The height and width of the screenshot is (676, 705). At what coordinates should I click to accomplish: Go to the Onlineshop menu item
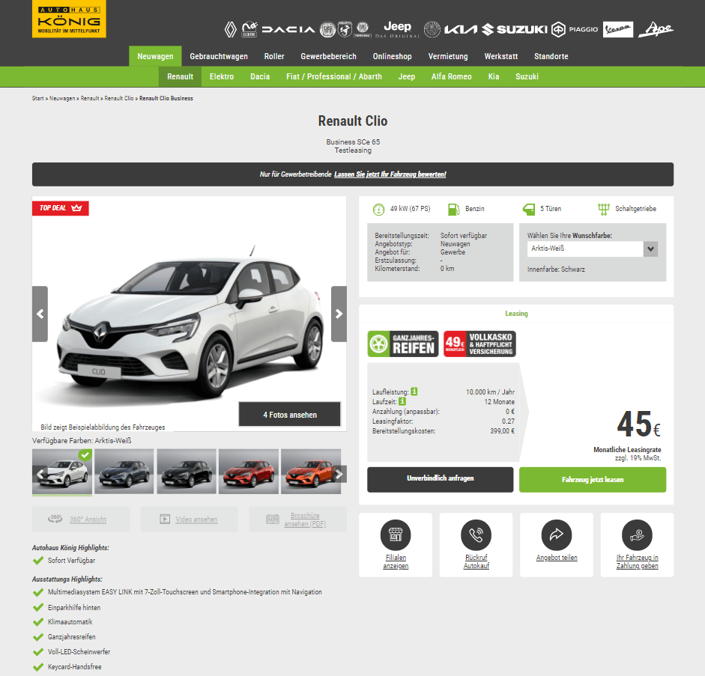[392, 56]
